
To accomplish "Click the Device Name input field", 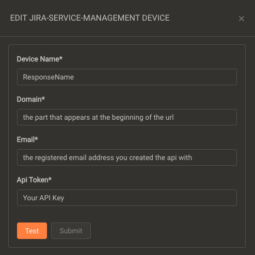I will [127, 77].
